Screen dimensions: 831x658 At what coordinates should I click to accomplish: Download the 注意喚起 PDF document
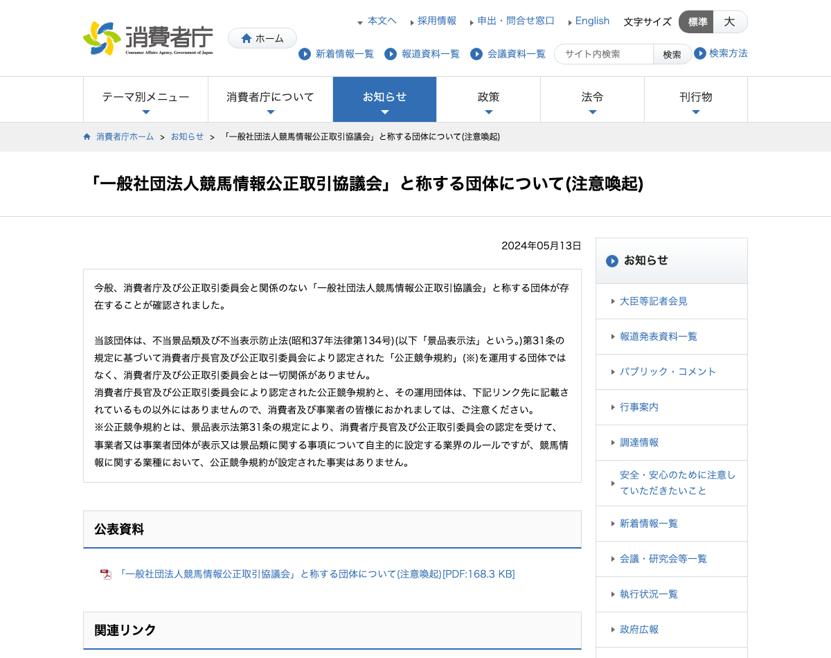coord(316,574)
